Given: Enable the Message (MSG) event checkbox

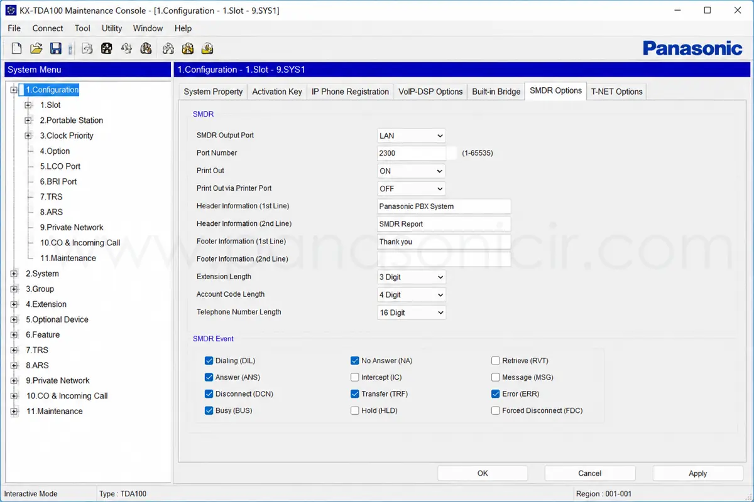Looking at the screenshot, I should coord(496,377).
